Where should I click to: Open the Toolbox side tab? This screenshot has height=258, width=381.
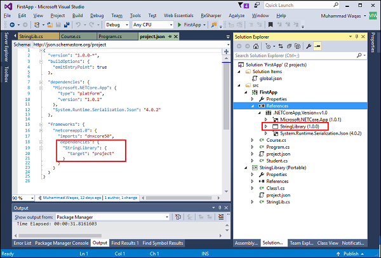click(6, 74)
